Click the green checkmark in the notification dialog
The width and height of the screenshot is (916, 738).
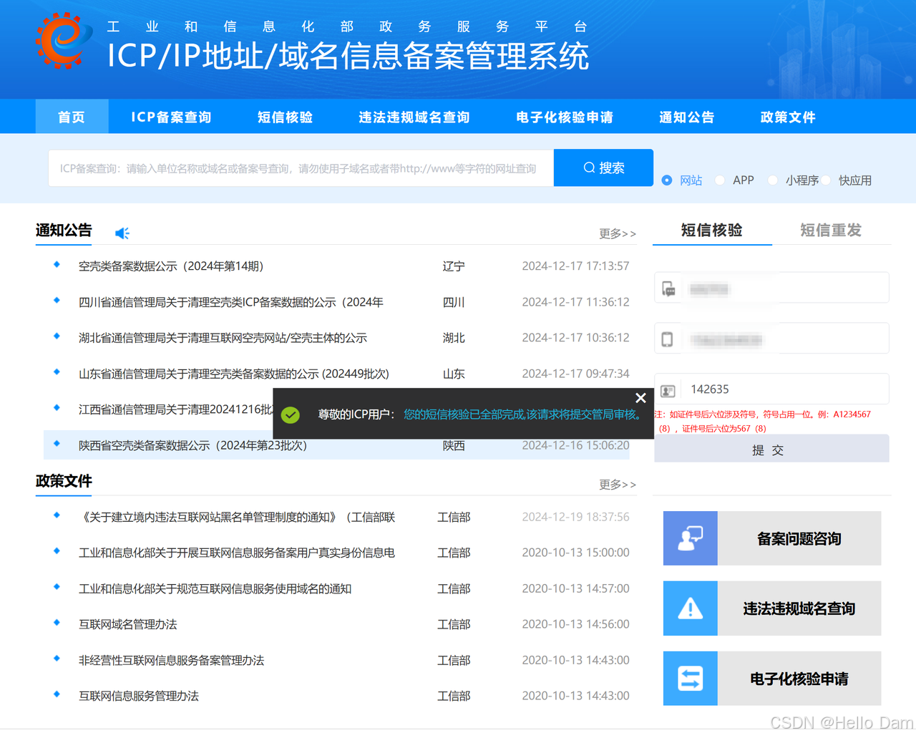(290, 415)
